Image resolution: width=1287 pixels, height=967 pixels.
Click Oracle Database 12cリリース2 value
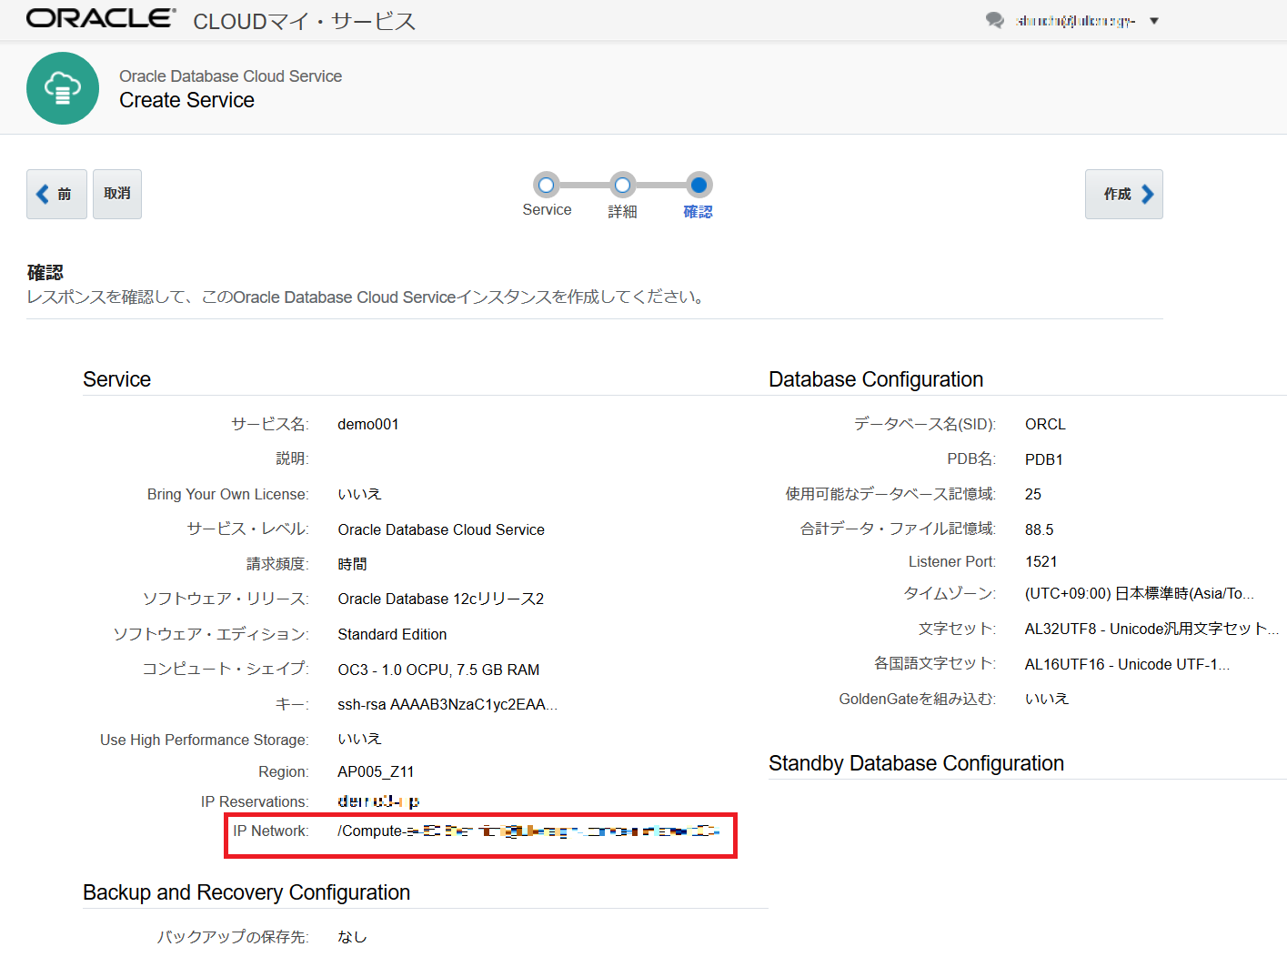[x=441, y=599]
